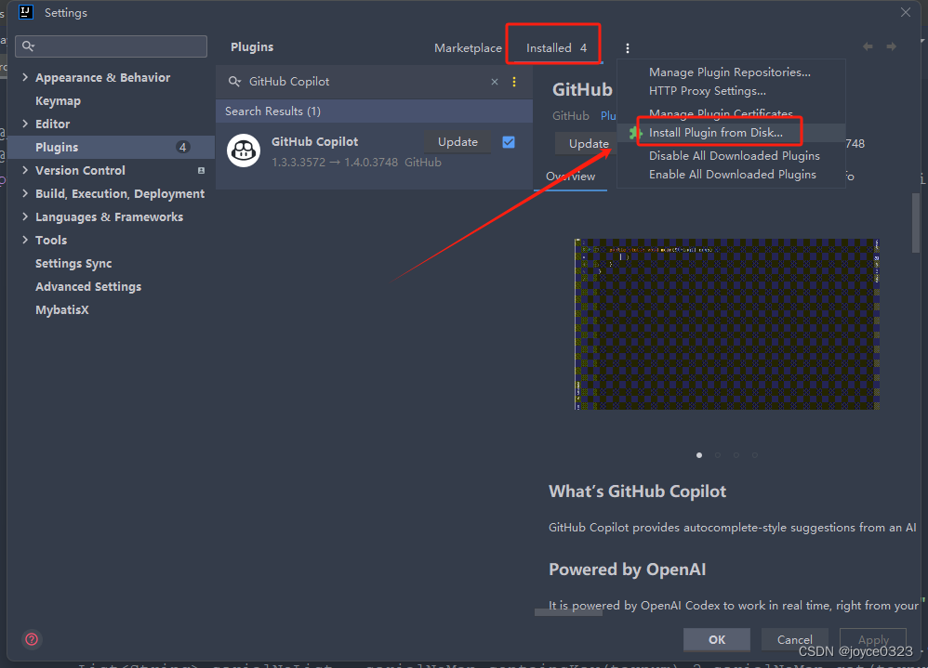Click the plugin details vertical scrollbar
Screen dimensions: 928x668
click(x=916, y=224)
